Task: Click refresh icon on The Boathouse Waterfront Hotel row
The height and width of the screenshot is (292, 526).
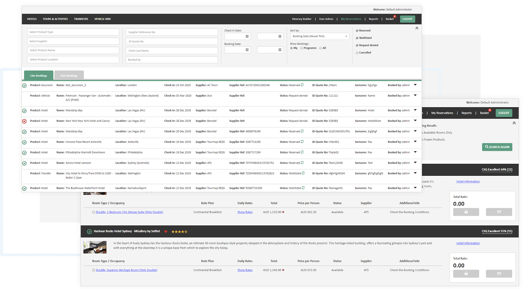Action: 303,188
